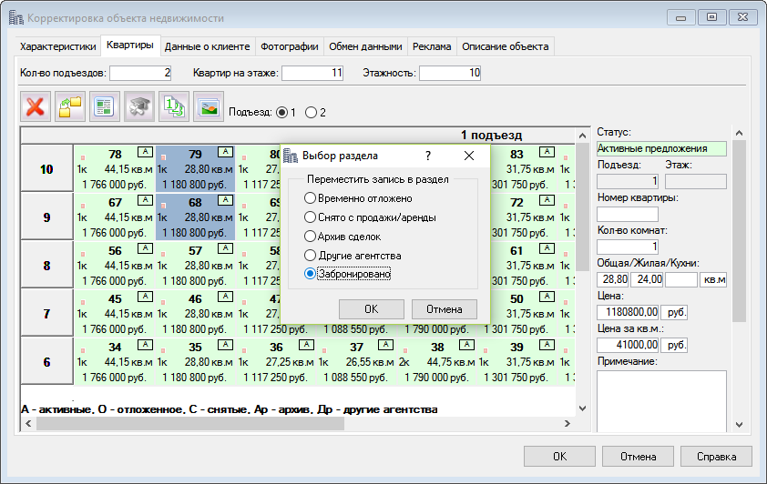Viewport: 767px width, 484px height.
Task: Click apartment grid vertical scroll down arrow
Action: (582, 408)
